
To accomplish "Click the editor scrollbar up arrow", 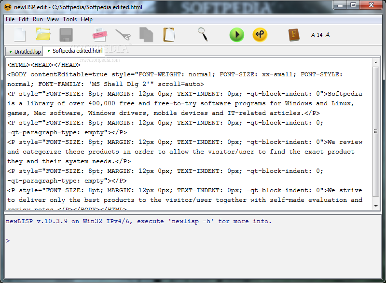I will pyautogui.click(x=376, y=62).
